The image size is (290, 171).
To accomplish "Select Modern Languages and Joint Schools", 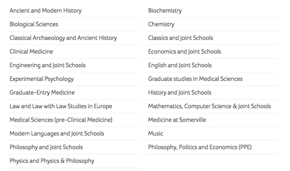I will [x=57, y=134].
